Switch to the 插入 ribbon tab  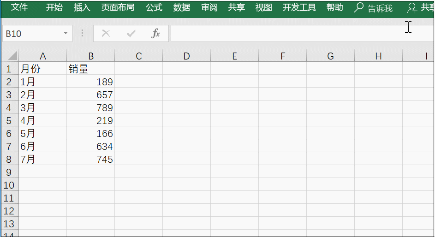tap(82, 7)
